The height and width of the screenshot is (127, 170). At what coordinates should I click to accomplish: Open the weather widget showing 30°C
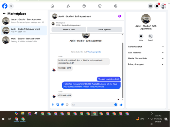click(140, 119)
